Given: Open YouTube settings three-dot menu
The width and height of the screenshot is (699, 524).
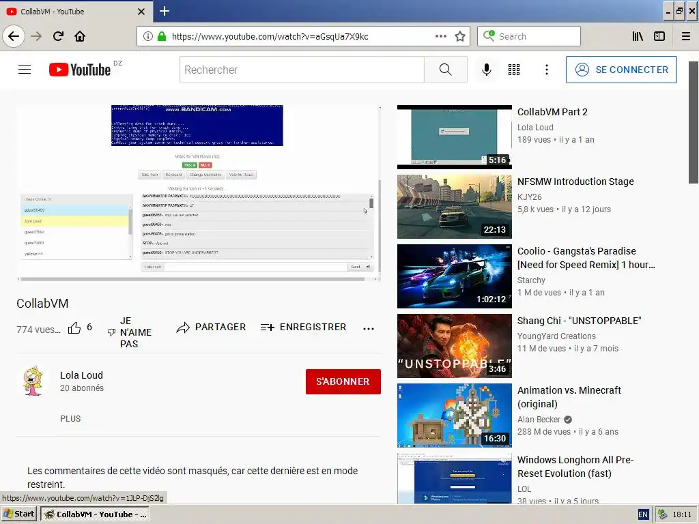Looking at the screenshot, I should tap(547, 70).
